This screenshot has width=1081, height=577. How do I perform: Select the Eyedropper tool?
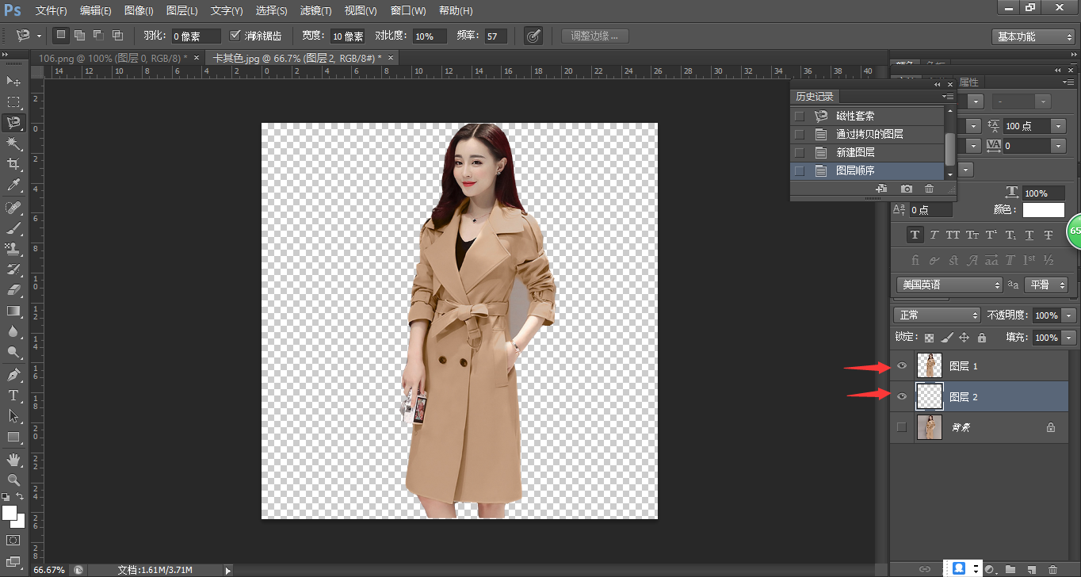13,185
